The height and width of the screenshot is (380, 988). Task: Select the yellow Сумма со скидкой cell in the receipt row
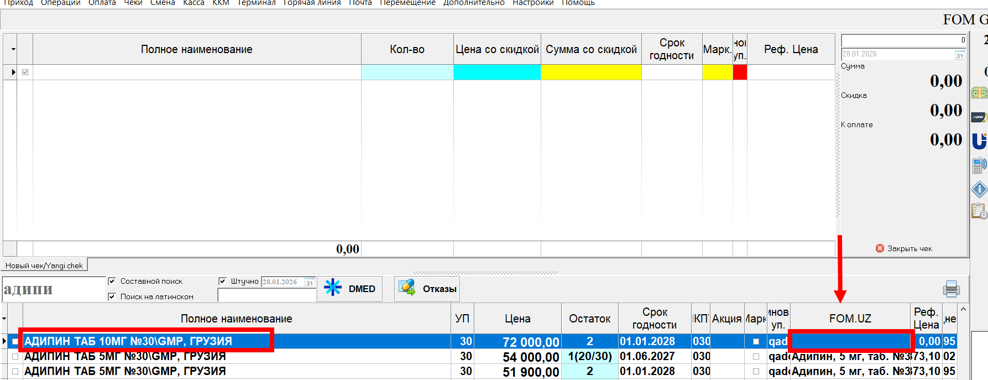(x=591, y=72)
